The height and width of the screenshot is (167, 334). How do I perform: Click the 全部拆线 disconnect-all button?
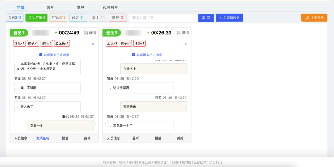314,18
